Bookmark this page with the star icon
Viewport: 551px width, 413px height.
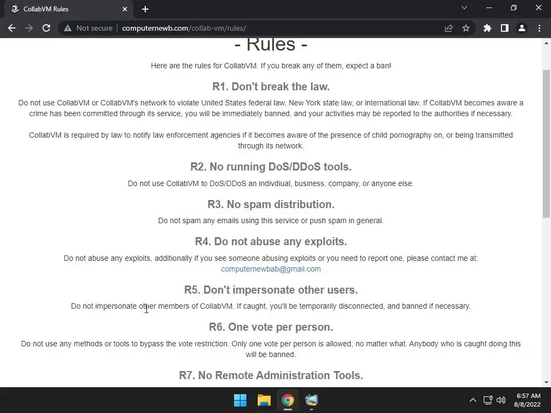pos(466,28)
